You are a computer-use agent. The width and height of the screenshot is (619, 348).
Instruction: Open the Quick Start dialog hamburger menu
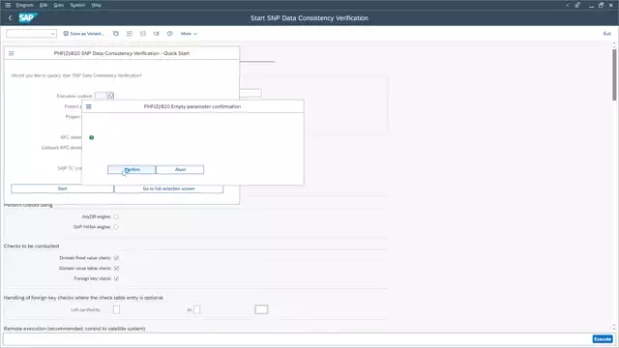(x=11, y=53)
